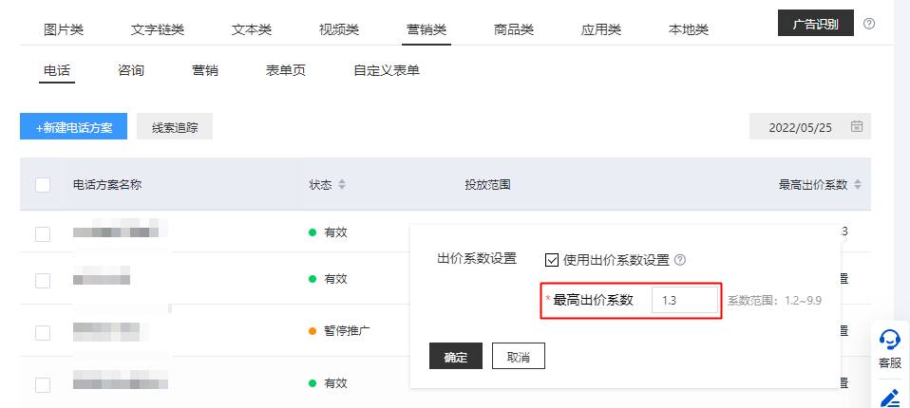This screenshot has width=910, height=408.
Task: Uncheck 使用出价系数设置 checkbox
Action: click(x=552, y=260)
